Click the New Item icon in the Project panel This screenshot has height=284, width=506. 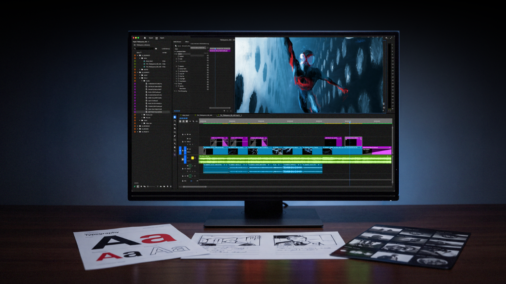coord(167,186)
